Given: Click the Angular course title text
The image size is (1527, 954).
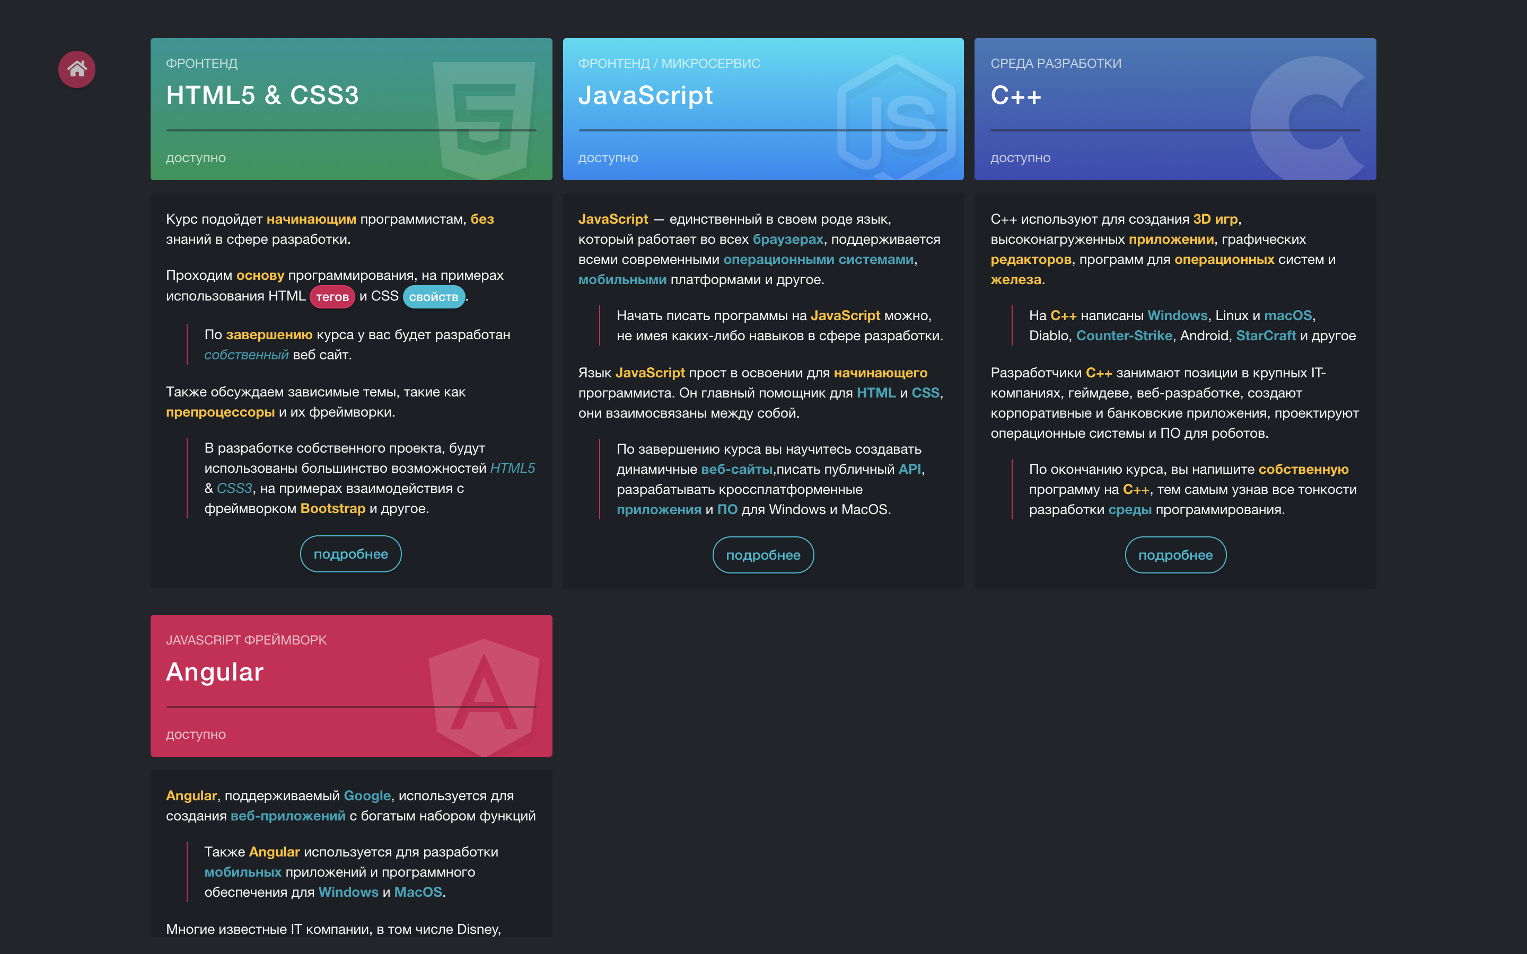Looking at the screenshot, I should coord(215,672).
